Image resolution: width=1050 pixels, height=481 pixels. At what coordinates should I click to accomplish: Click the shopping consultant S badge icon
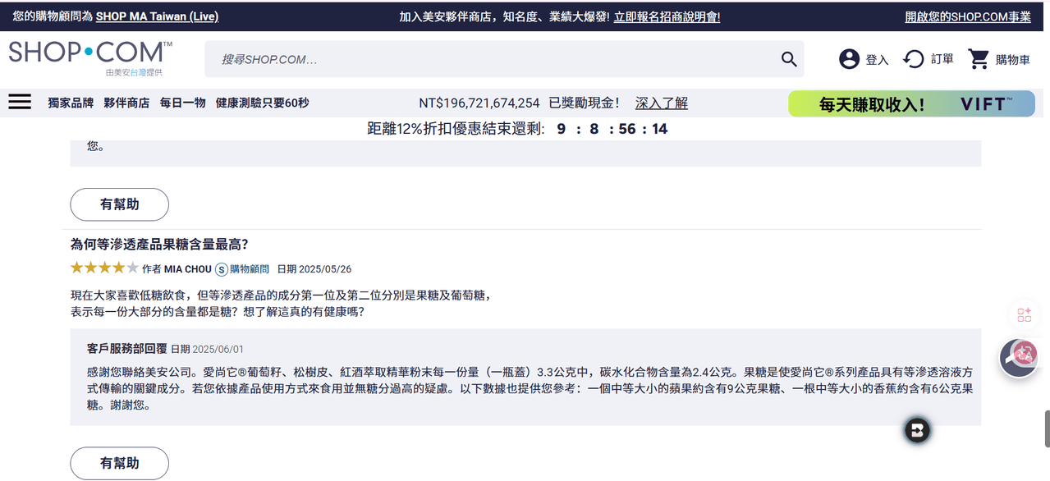(221, 269)
